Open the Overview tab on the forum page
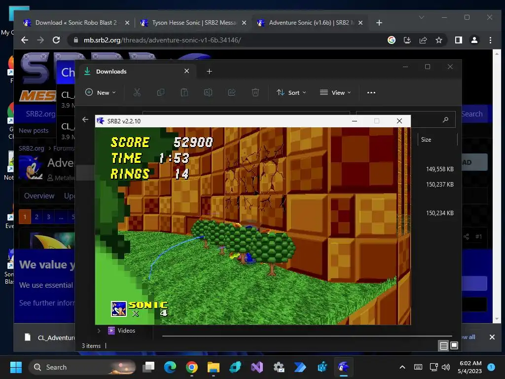505x379 pixels. click(x=39, y=196)
